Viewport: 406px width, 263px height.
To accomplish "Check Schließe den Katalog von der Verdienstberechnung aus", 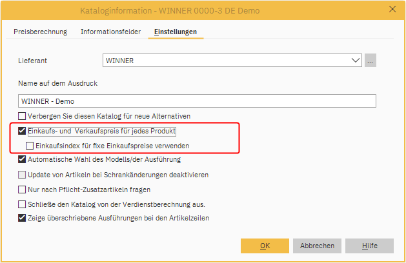I will 23,204.
